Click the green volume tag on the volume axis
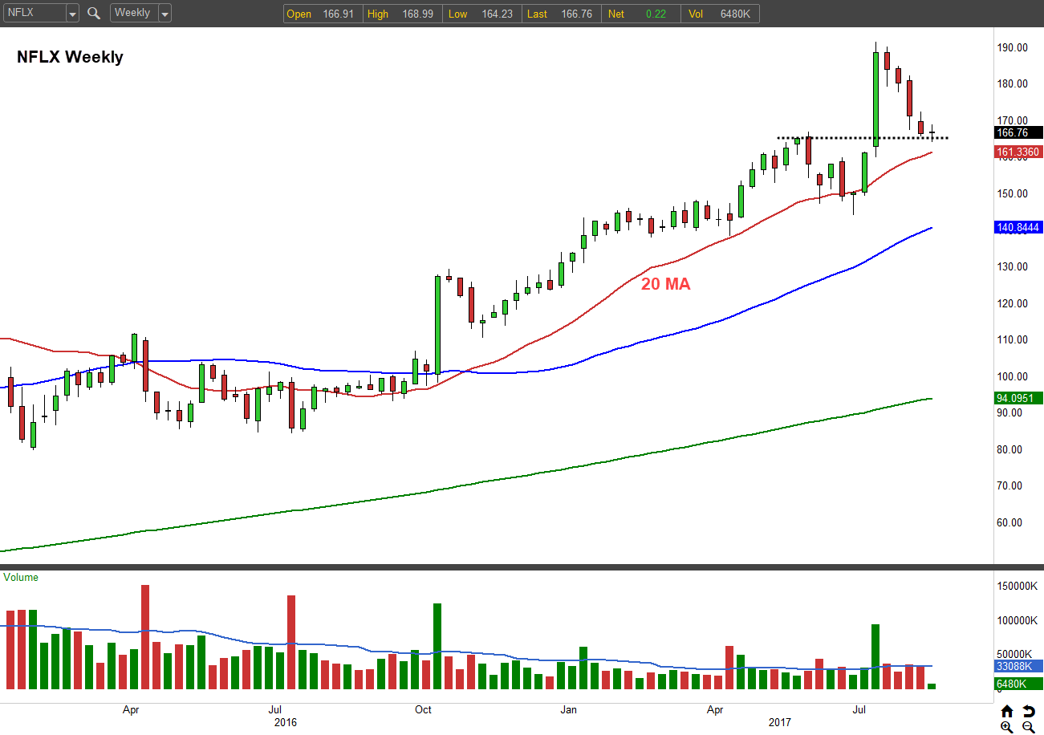 point(1018,684)
